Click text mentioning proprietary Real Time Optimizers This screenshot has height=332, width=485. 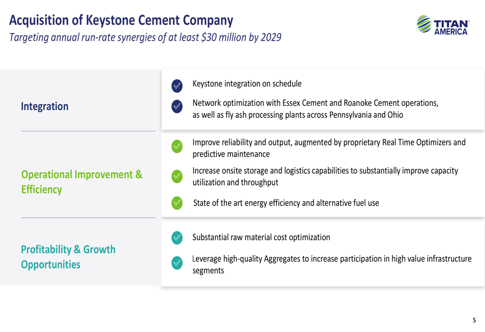tap(329, 148)
